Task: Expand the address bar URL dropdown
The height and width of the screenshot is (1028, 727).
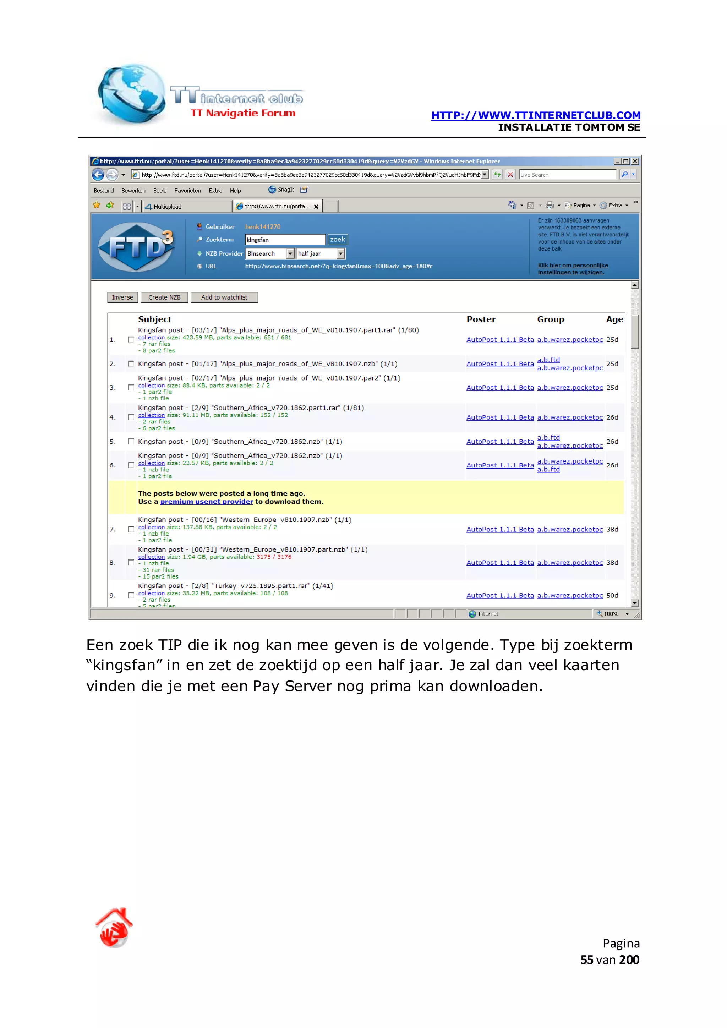Action: pyautogui.click(x=484, y=175)
